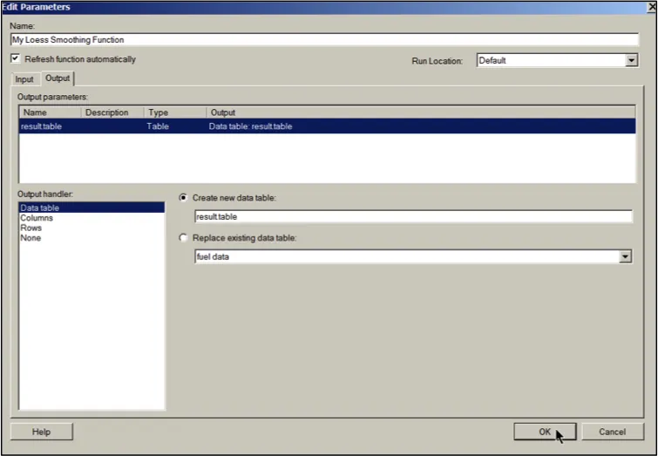Click the Cancel button
The height and width of the screenshot is (456, 658).
point(613,432)
